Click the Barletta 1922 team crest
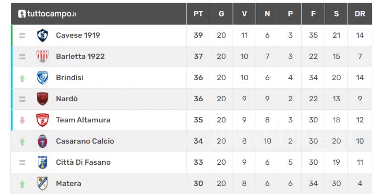This screenshot has height=194, width=378. coord(43,57)
